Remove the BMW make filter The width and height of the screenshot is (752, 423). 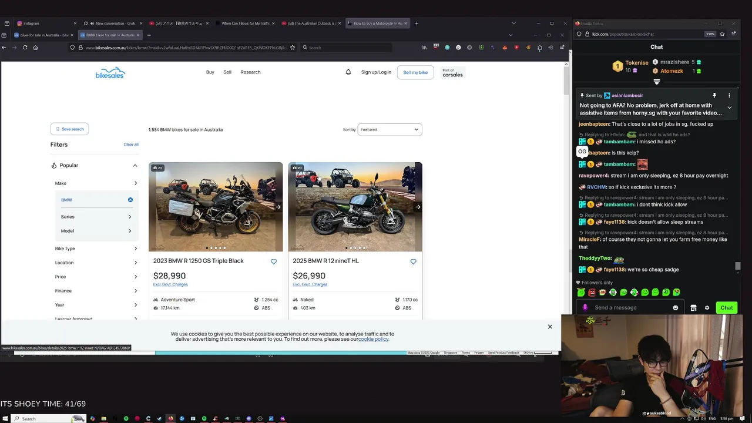click(130, 200)
